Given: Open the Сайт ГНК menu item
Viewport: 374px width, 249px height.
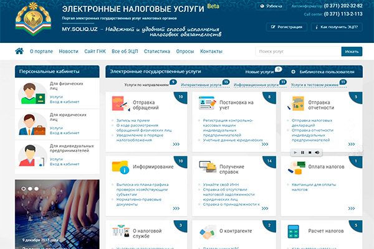Looking at the screenshot, I should [95, 51].
